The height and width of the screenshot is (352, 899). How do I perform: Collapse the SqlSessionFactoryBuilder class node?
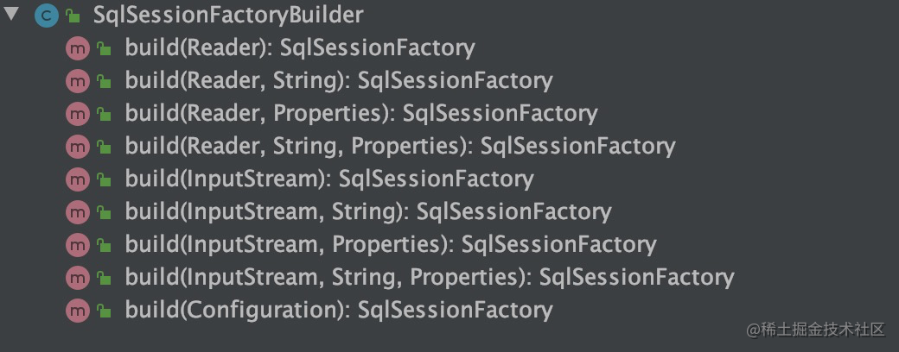click(x=11, y=15)
